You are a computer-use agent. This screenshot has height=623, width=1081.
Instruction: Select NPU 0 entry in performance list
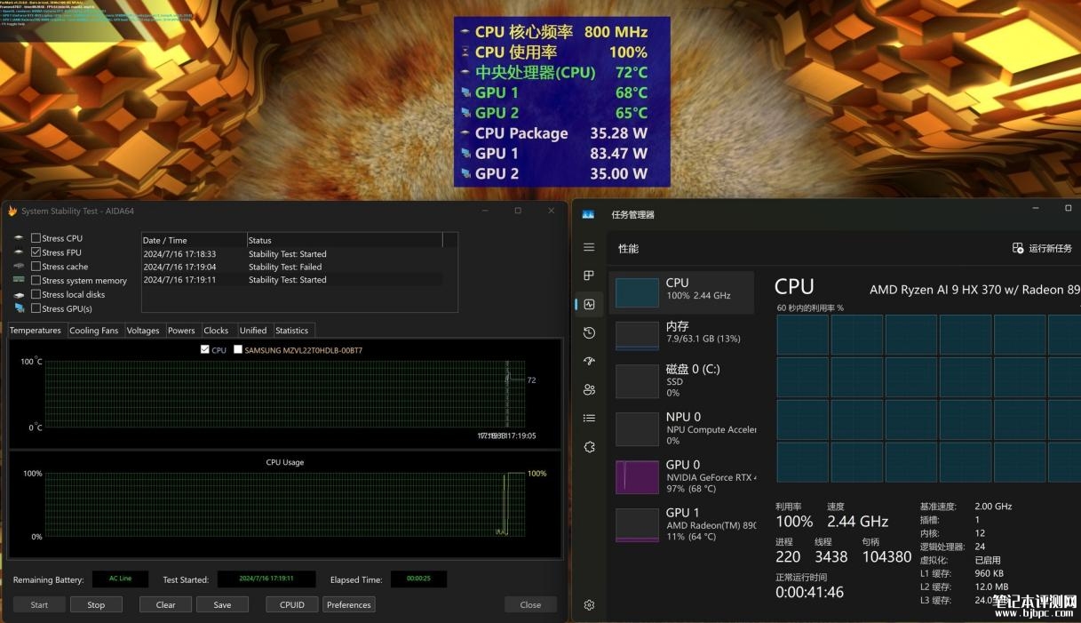point(681,428)
